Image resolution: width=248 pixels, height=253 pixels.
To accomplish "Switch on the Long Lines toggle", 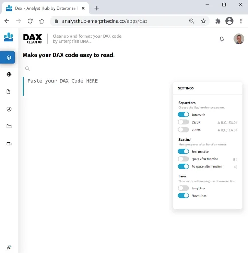I will (183, 188).
